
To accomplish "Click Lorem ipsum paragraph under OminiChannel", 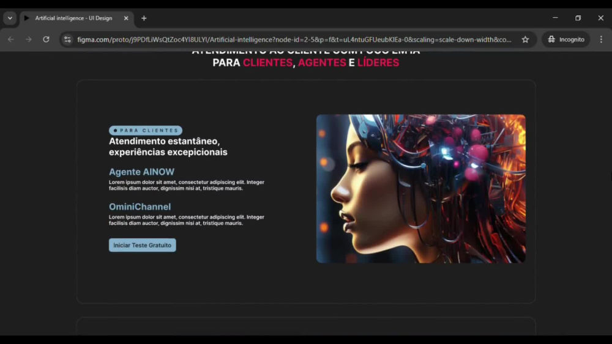I will [187, 220].
